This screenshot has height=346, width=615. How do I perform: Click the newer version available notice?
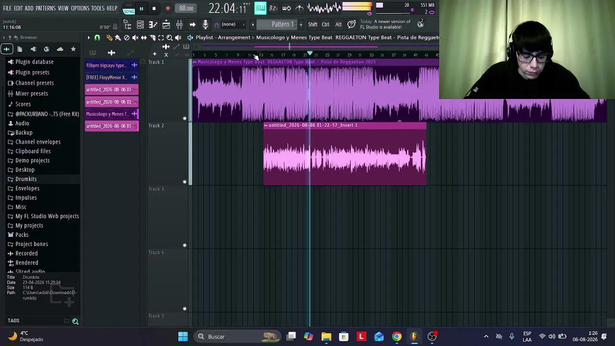click(x=385, y=24)
